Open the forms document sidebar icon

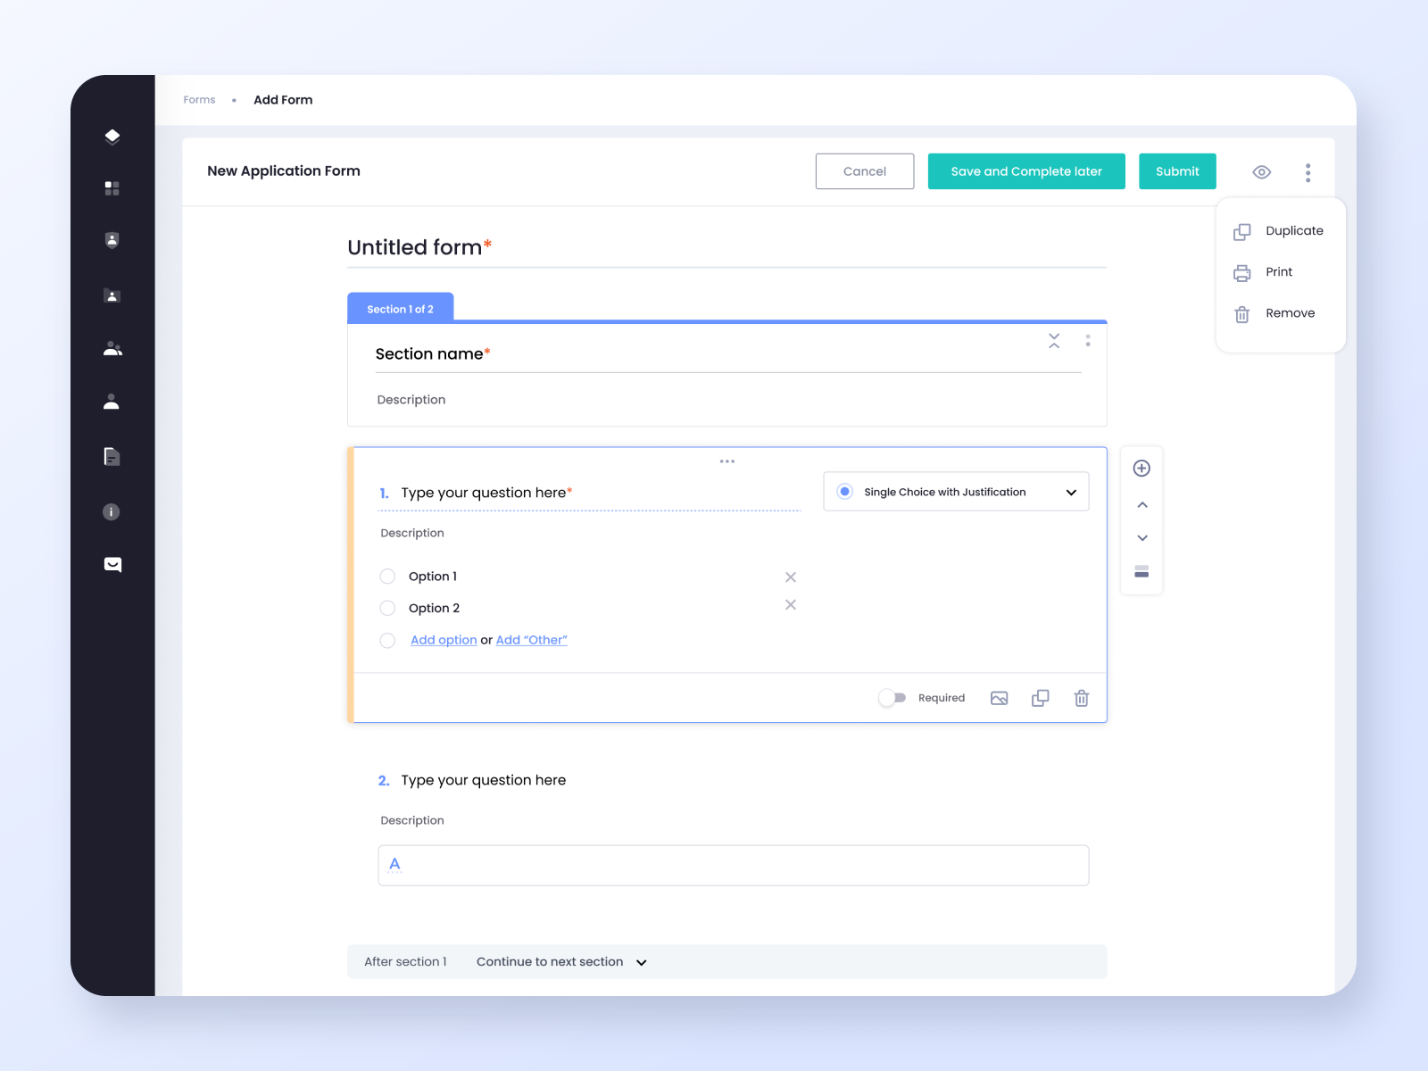point(112,457)
